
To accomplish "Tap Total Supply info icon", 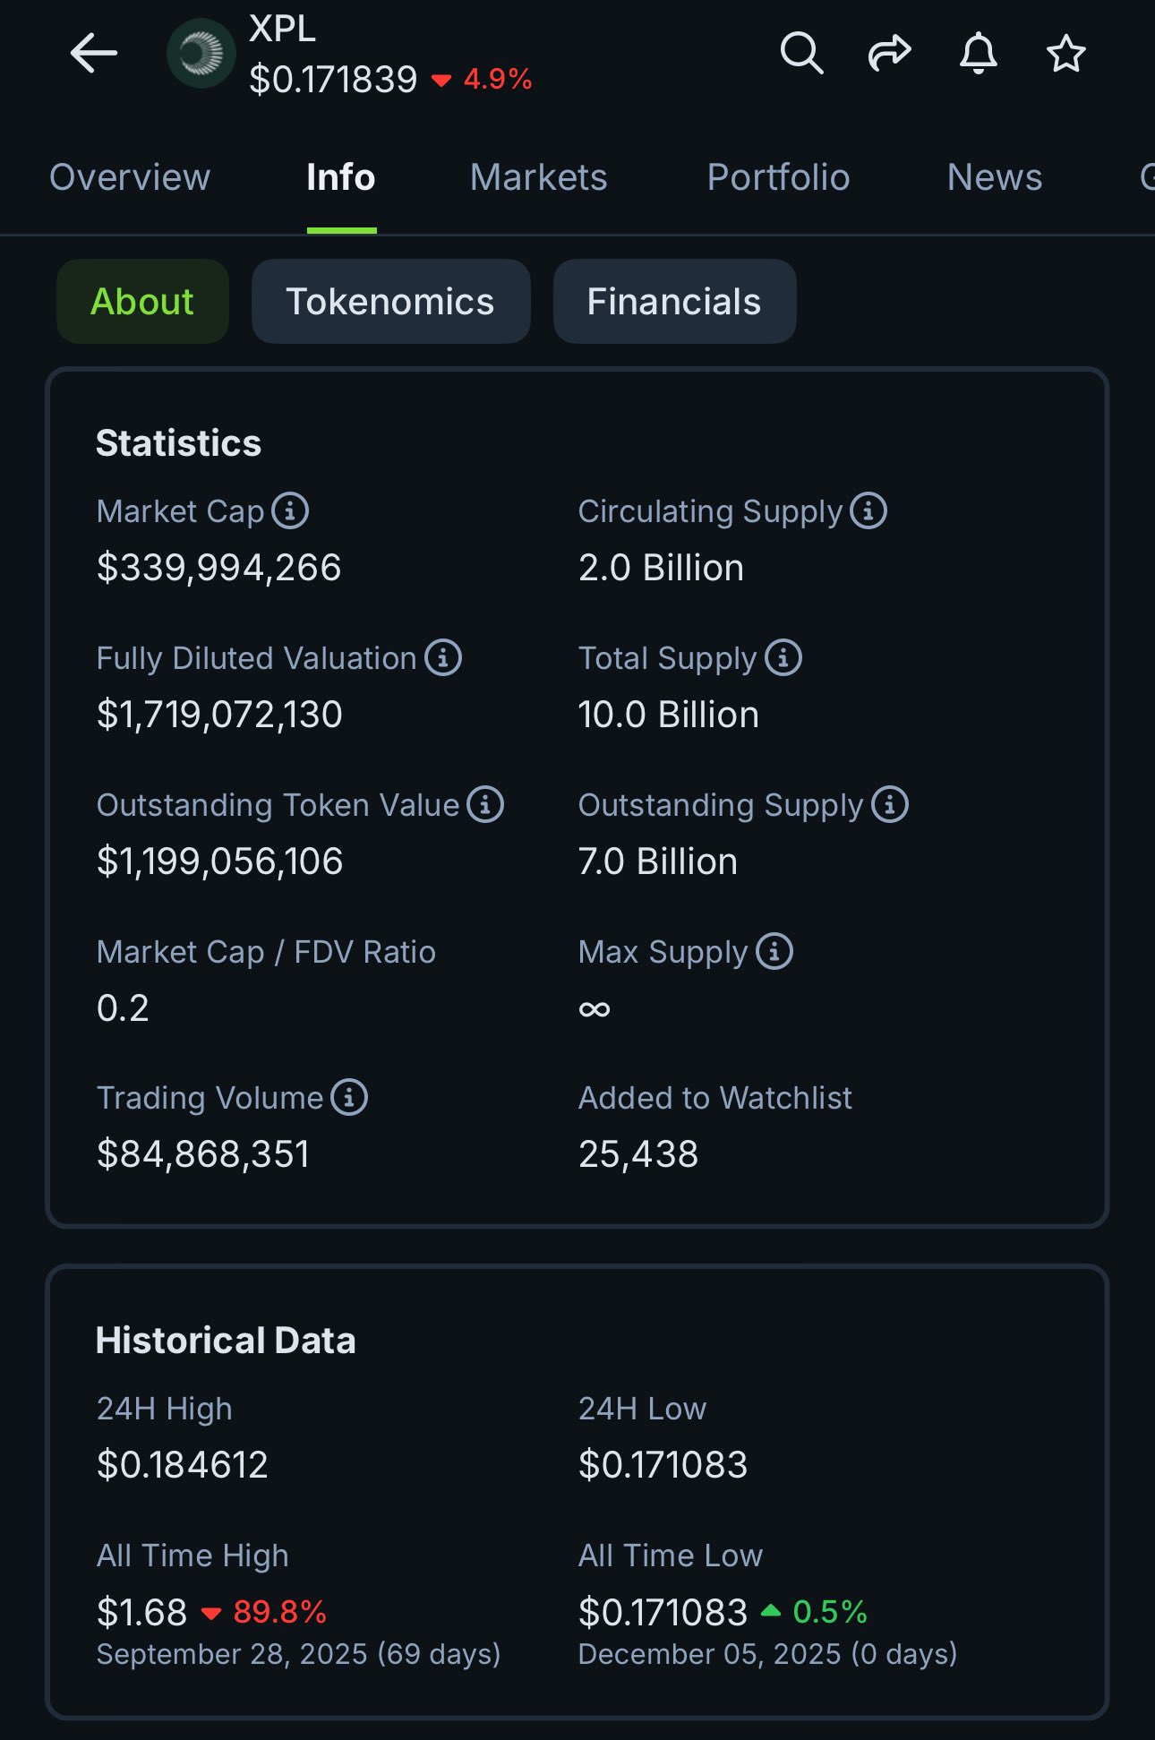I will coord(783,658).
